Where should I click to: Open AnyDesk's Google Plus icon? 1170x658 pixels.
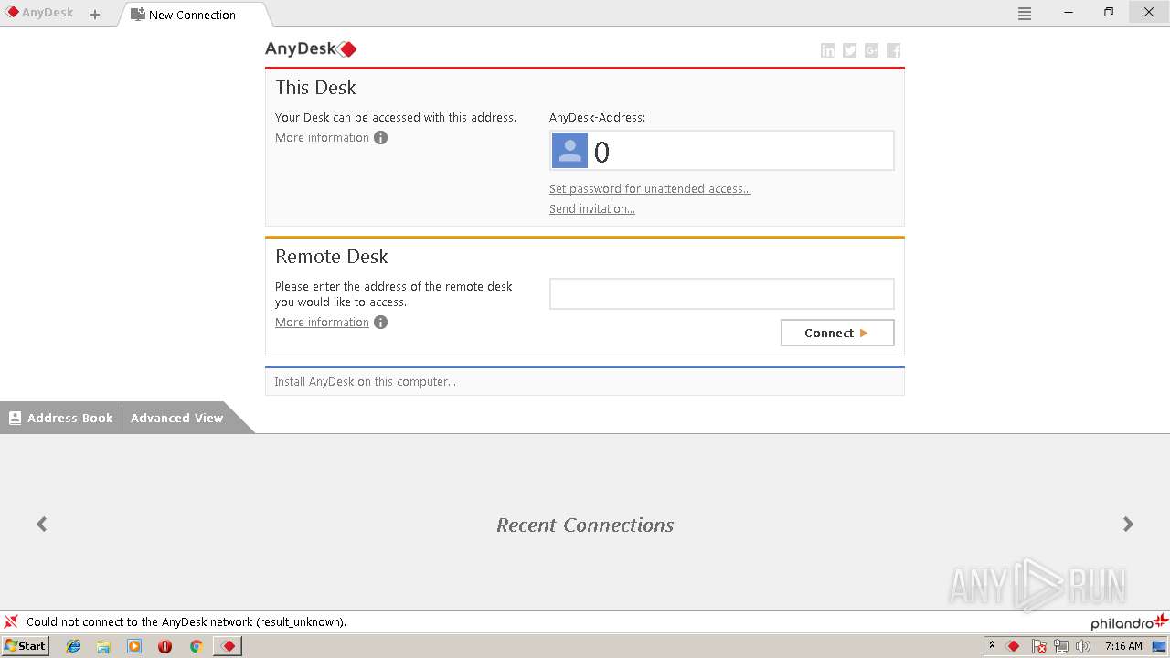(871, 50)
